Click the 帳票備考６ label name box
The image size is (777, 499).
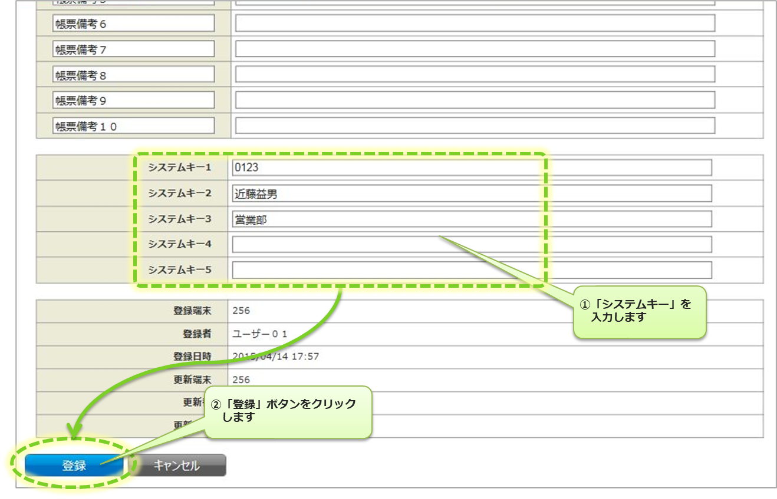[x=133, y=24]
